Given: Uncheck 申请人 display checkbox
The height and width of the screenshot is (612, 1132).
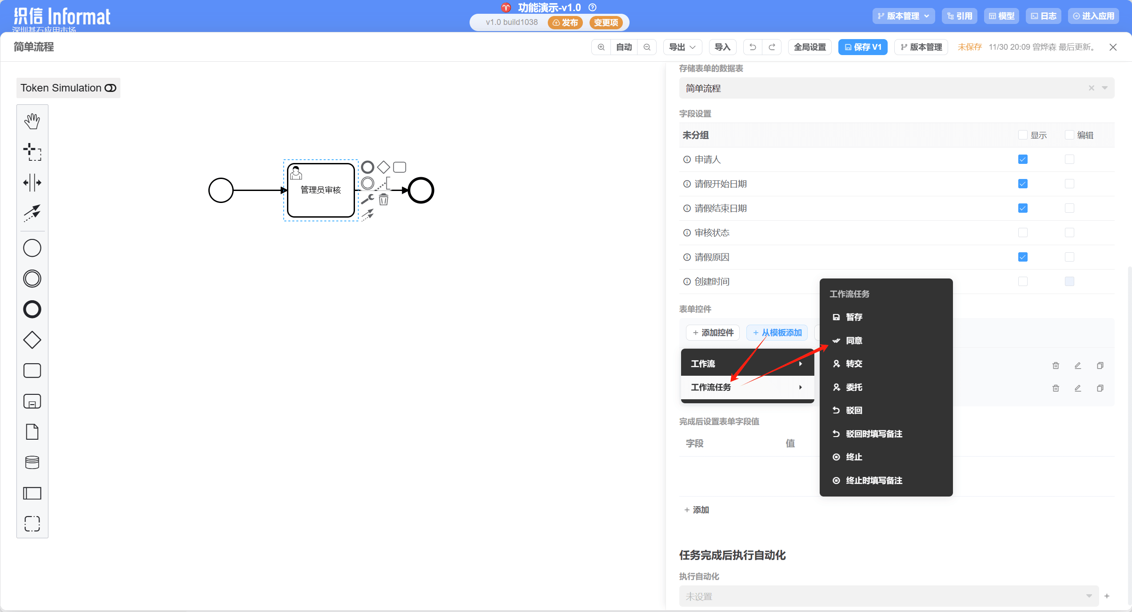Looking at the screenshot, I should pos(1023,159).
